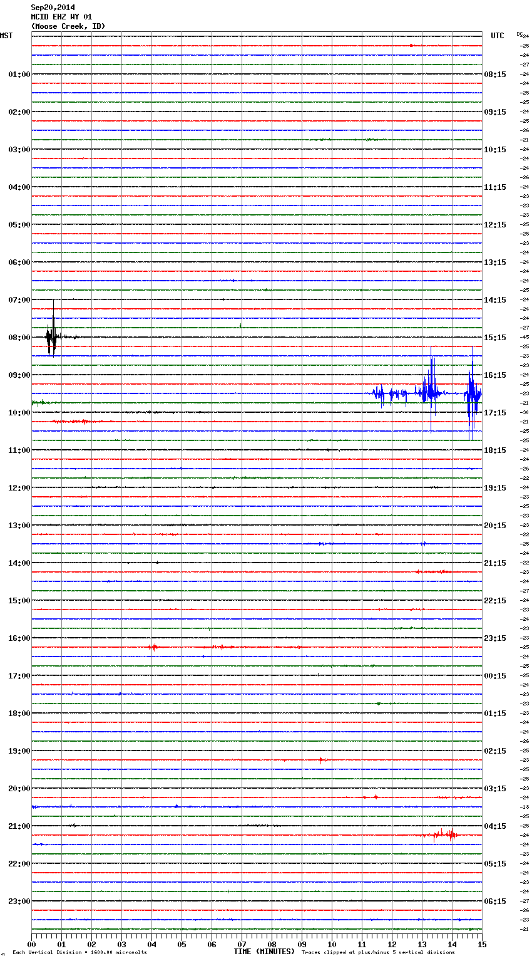Select the '01:00' MST time label
The image size is (532, 961).
pyautogui.click(x=19, y=75)
